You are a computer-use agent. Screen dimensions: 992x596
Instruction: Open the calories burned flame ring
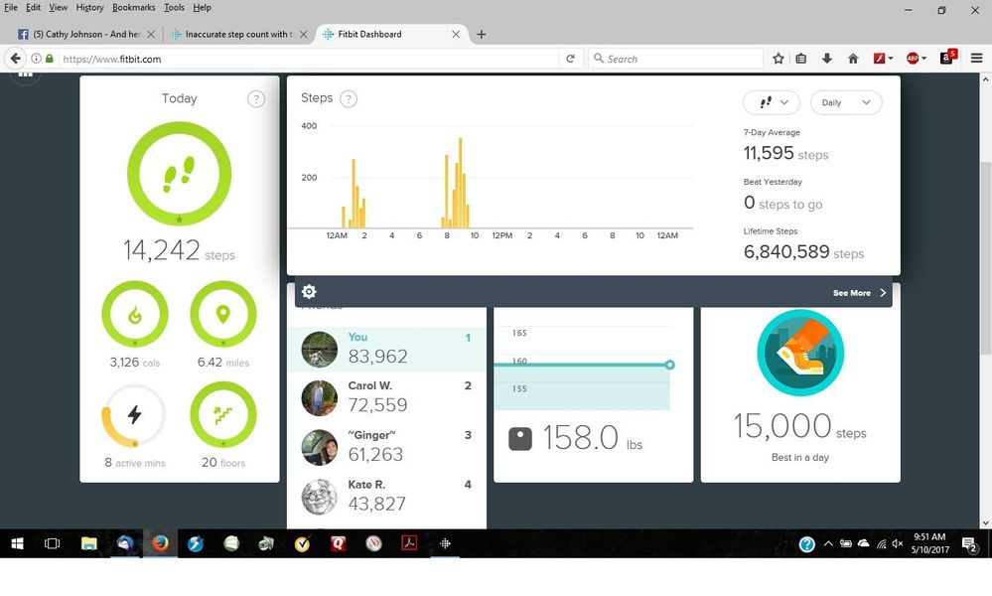(135, 314)
